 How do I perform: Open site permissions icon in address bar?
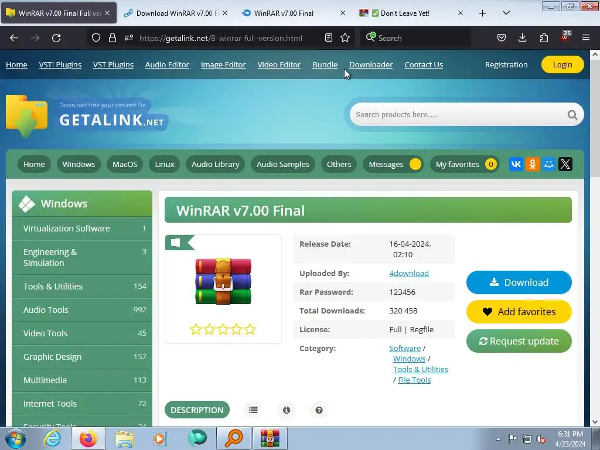coord(128,38)
